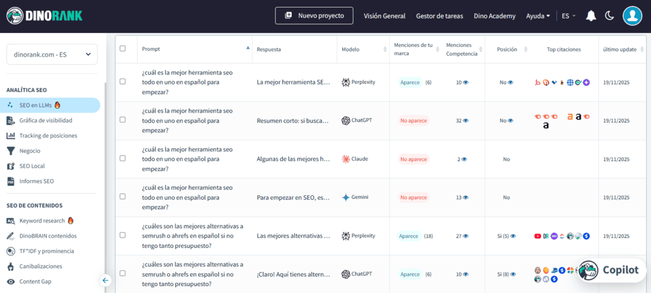Click the DinoBRAIN contenidos pen icon
This screenshot has width=651, height=293.
[x=11, y=236]
